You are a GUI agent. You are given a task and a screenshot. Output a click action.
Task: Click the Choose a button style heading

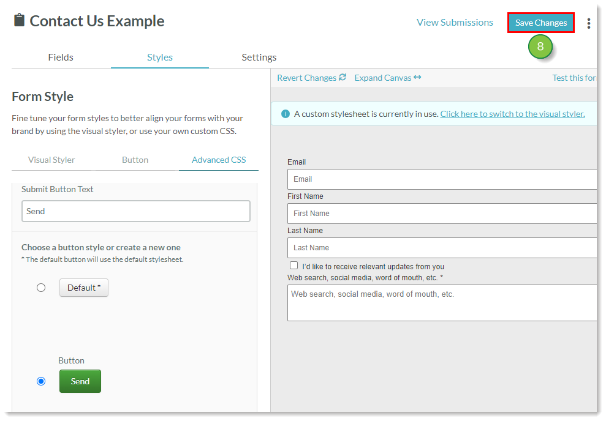point(101,247)
